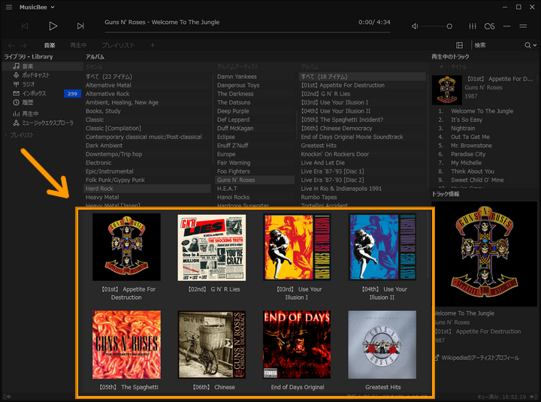Toggle the shuffle icon in player bar
This screenshot has width=541, height=402.
(x=523, y=26)
